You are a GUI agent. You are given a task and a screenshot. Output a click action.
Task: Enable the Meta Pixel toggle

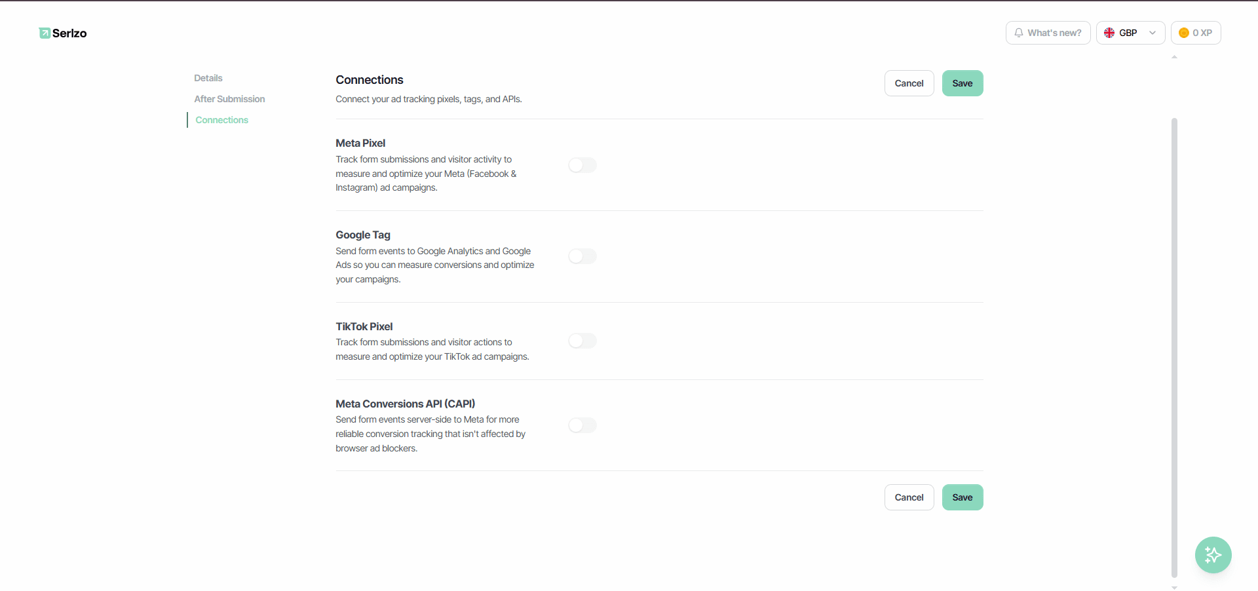[582, 165]
